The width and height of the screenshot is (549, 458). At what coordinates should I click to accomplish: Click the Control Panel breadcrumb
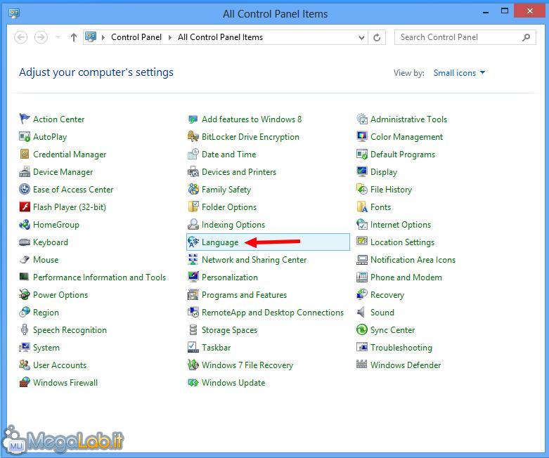136,37
